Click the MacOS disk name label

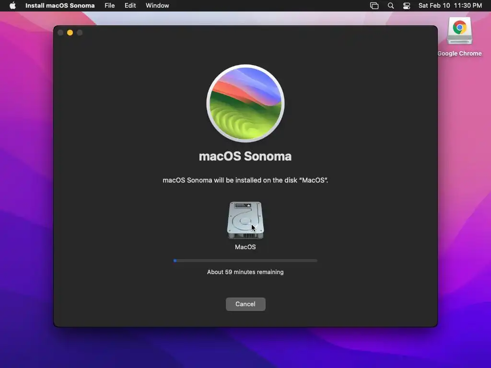245,247
